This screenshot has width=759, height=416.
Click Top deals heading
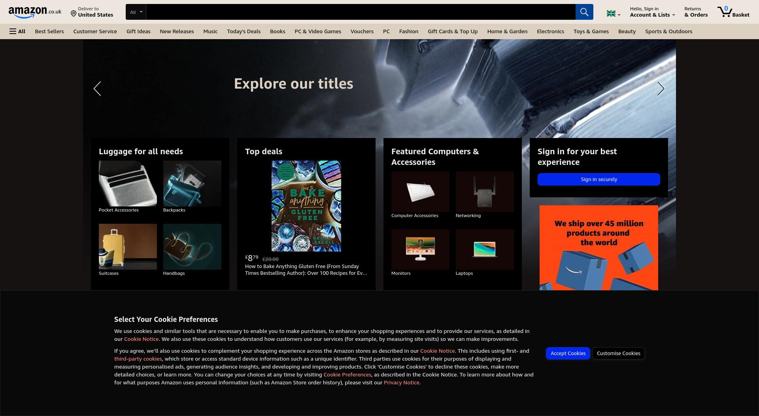(264, 151)
